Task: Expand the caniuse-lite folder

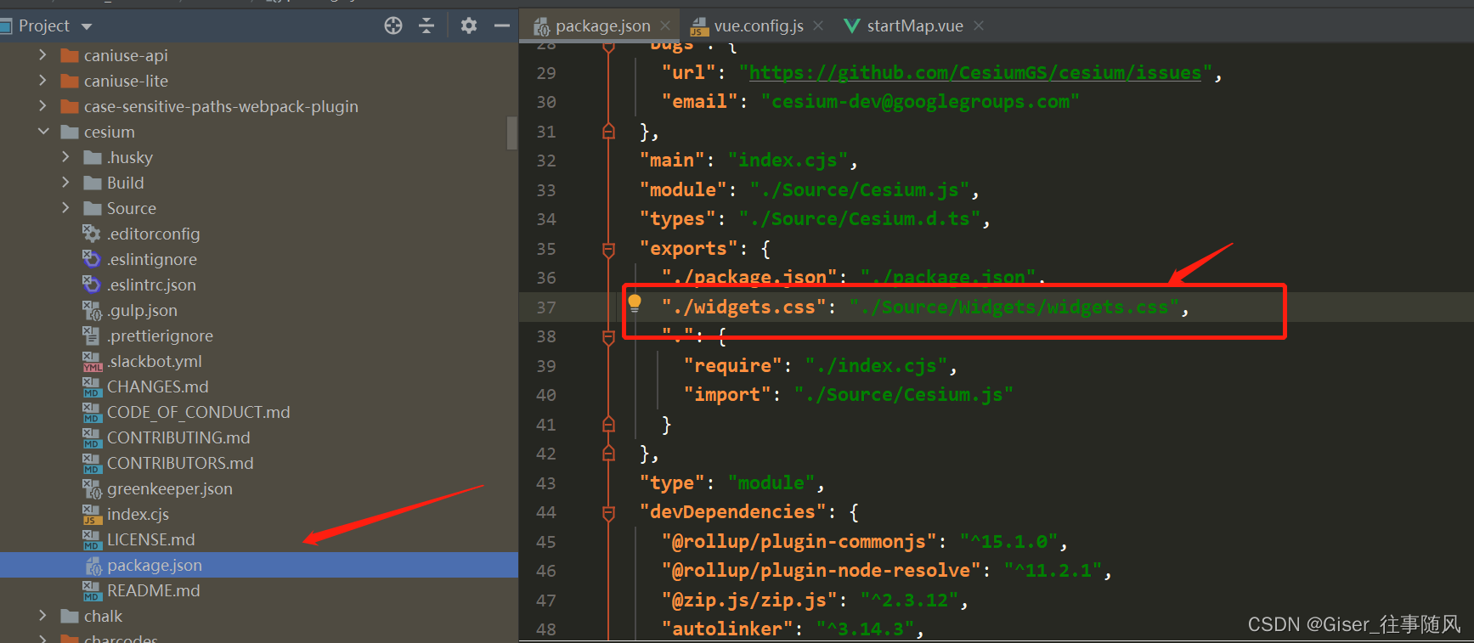Action: (x=42, y=81)
